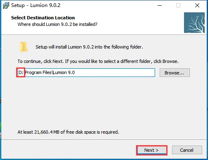Click the disabled maximize button
The image size is (208, 160).
(x=178, y=5)
